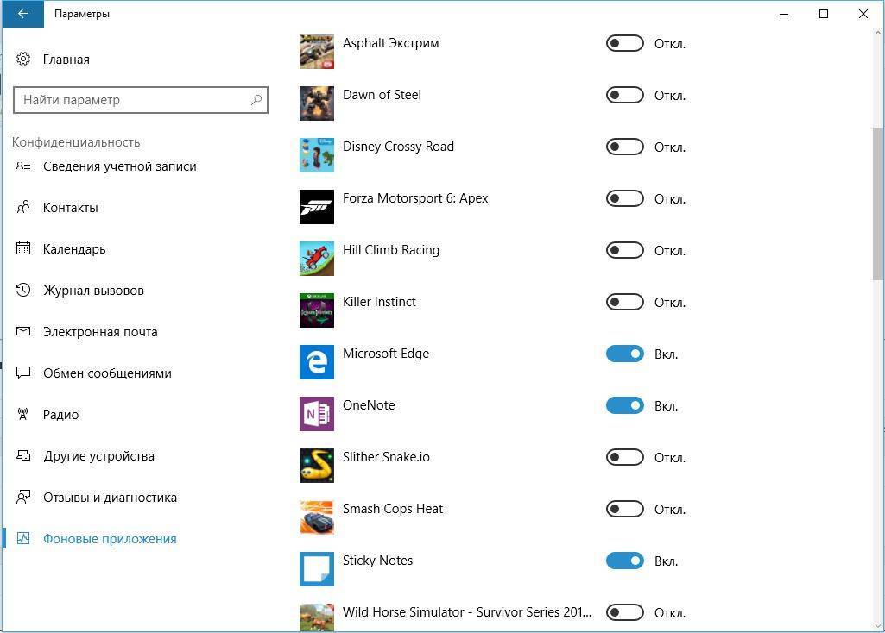
Task: Turn off the OneNote background toggle
Action: (x=624, y=405)
